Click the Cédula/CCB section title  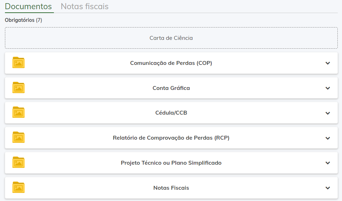click(171, 113)
